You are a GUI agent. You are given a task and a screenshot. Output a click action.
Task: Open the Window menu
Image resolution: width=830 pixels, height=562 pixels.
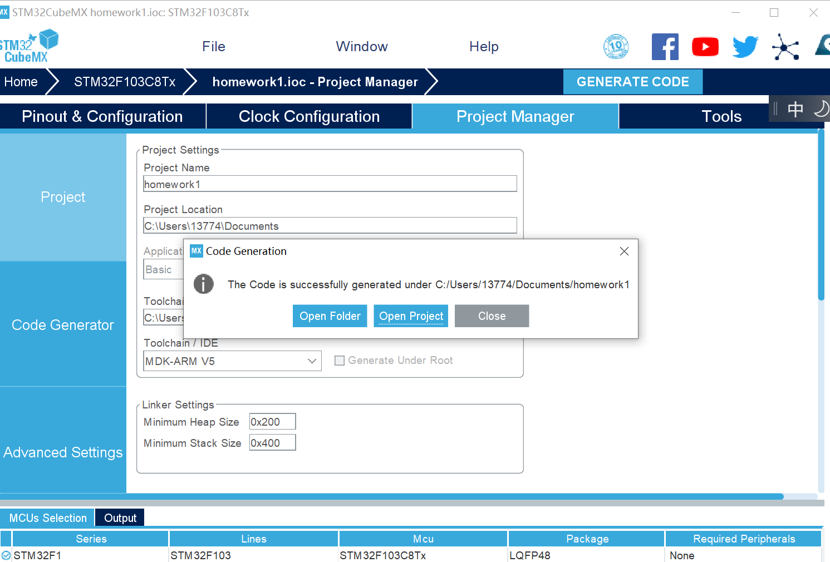362,47
